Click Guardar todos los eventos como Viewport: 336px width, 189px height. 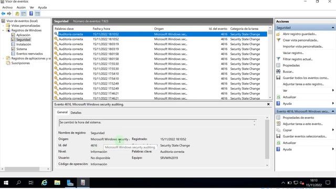click(306, 78)
